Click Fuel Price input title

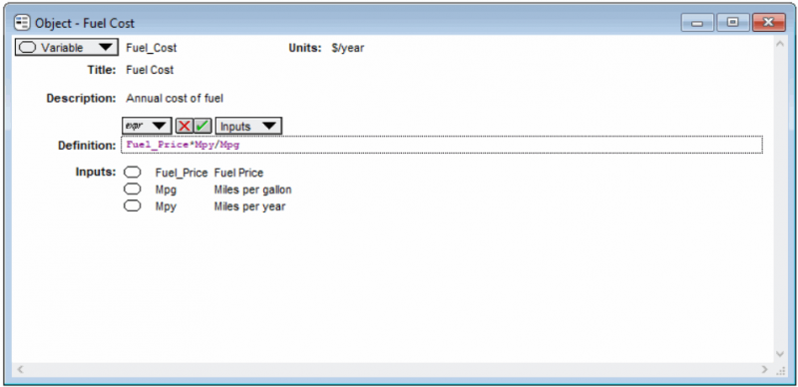pyautogui.click(x=238, y=174)
